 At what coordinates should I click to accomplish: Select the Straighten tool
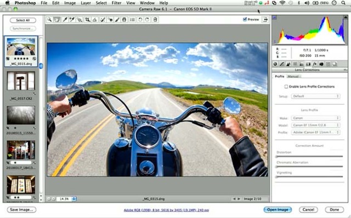click(95, 20)
